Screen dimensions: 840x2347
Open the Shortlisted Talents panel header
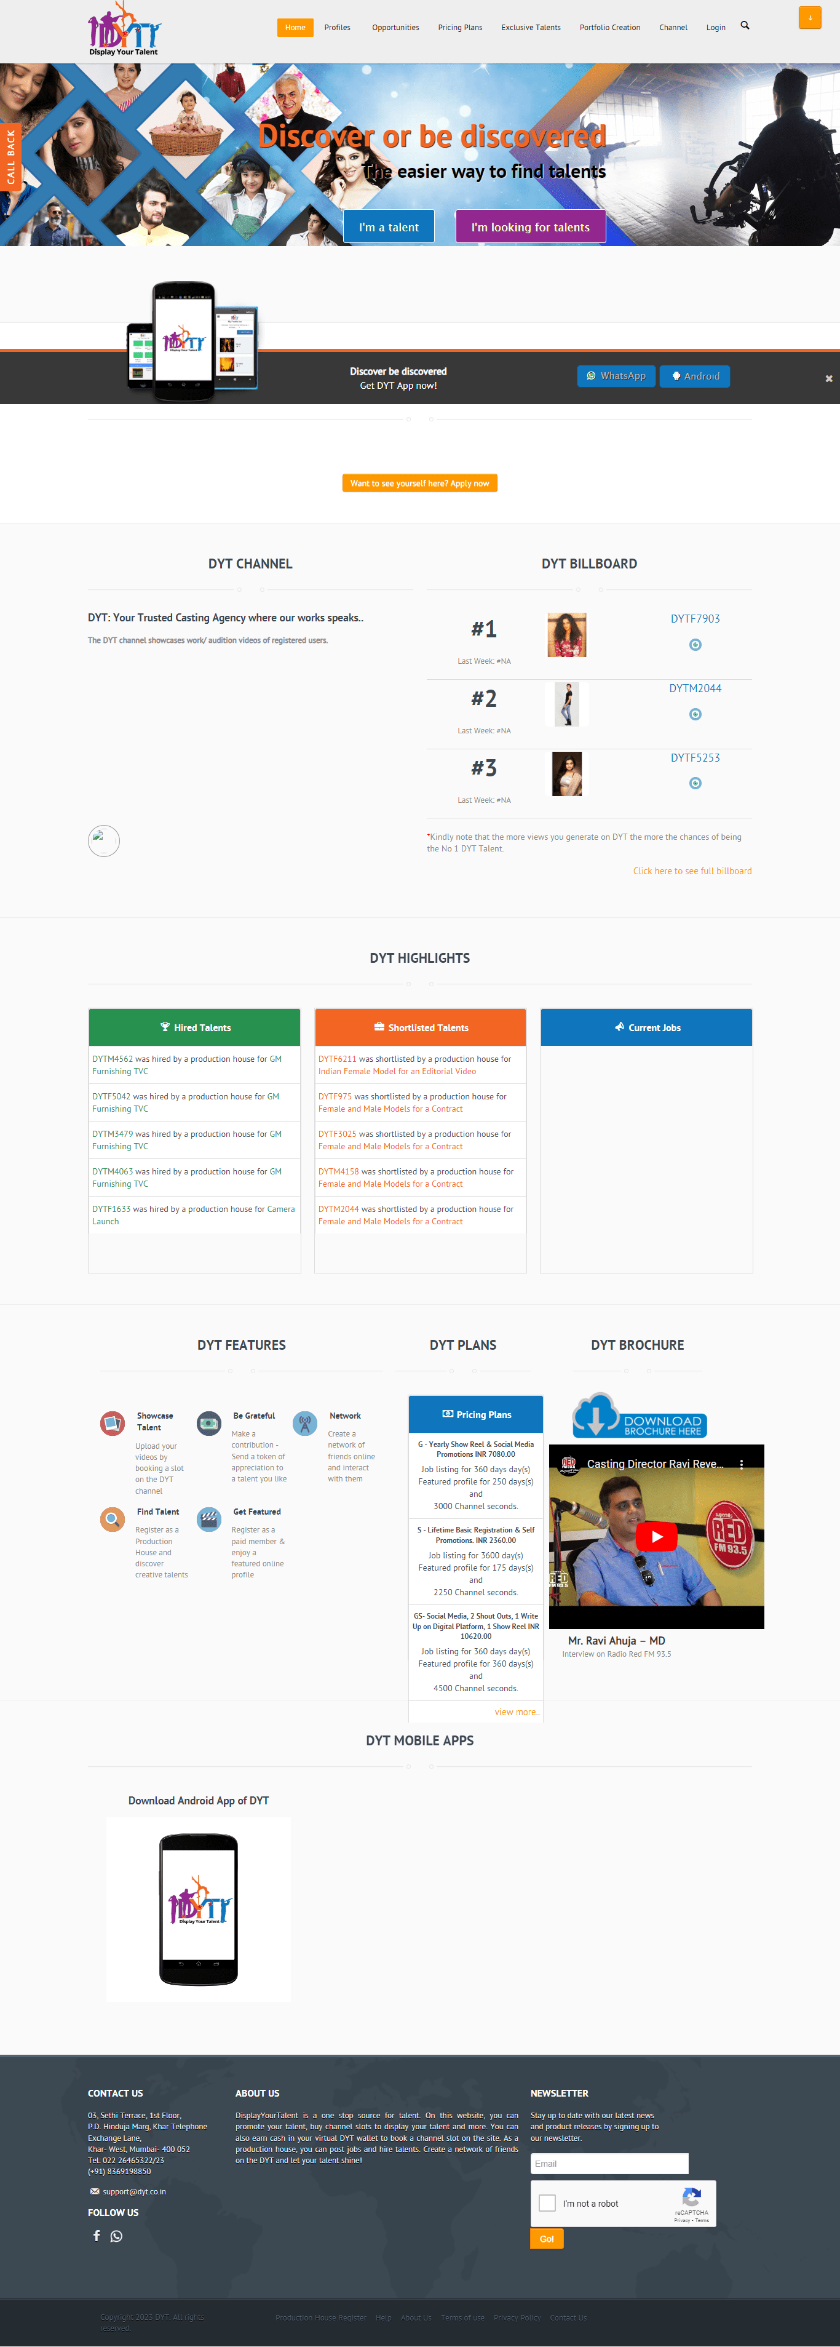pos(420,1027)
